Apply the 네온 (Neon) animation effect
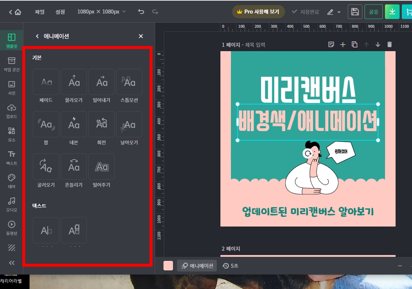 [x=73, y=124]
